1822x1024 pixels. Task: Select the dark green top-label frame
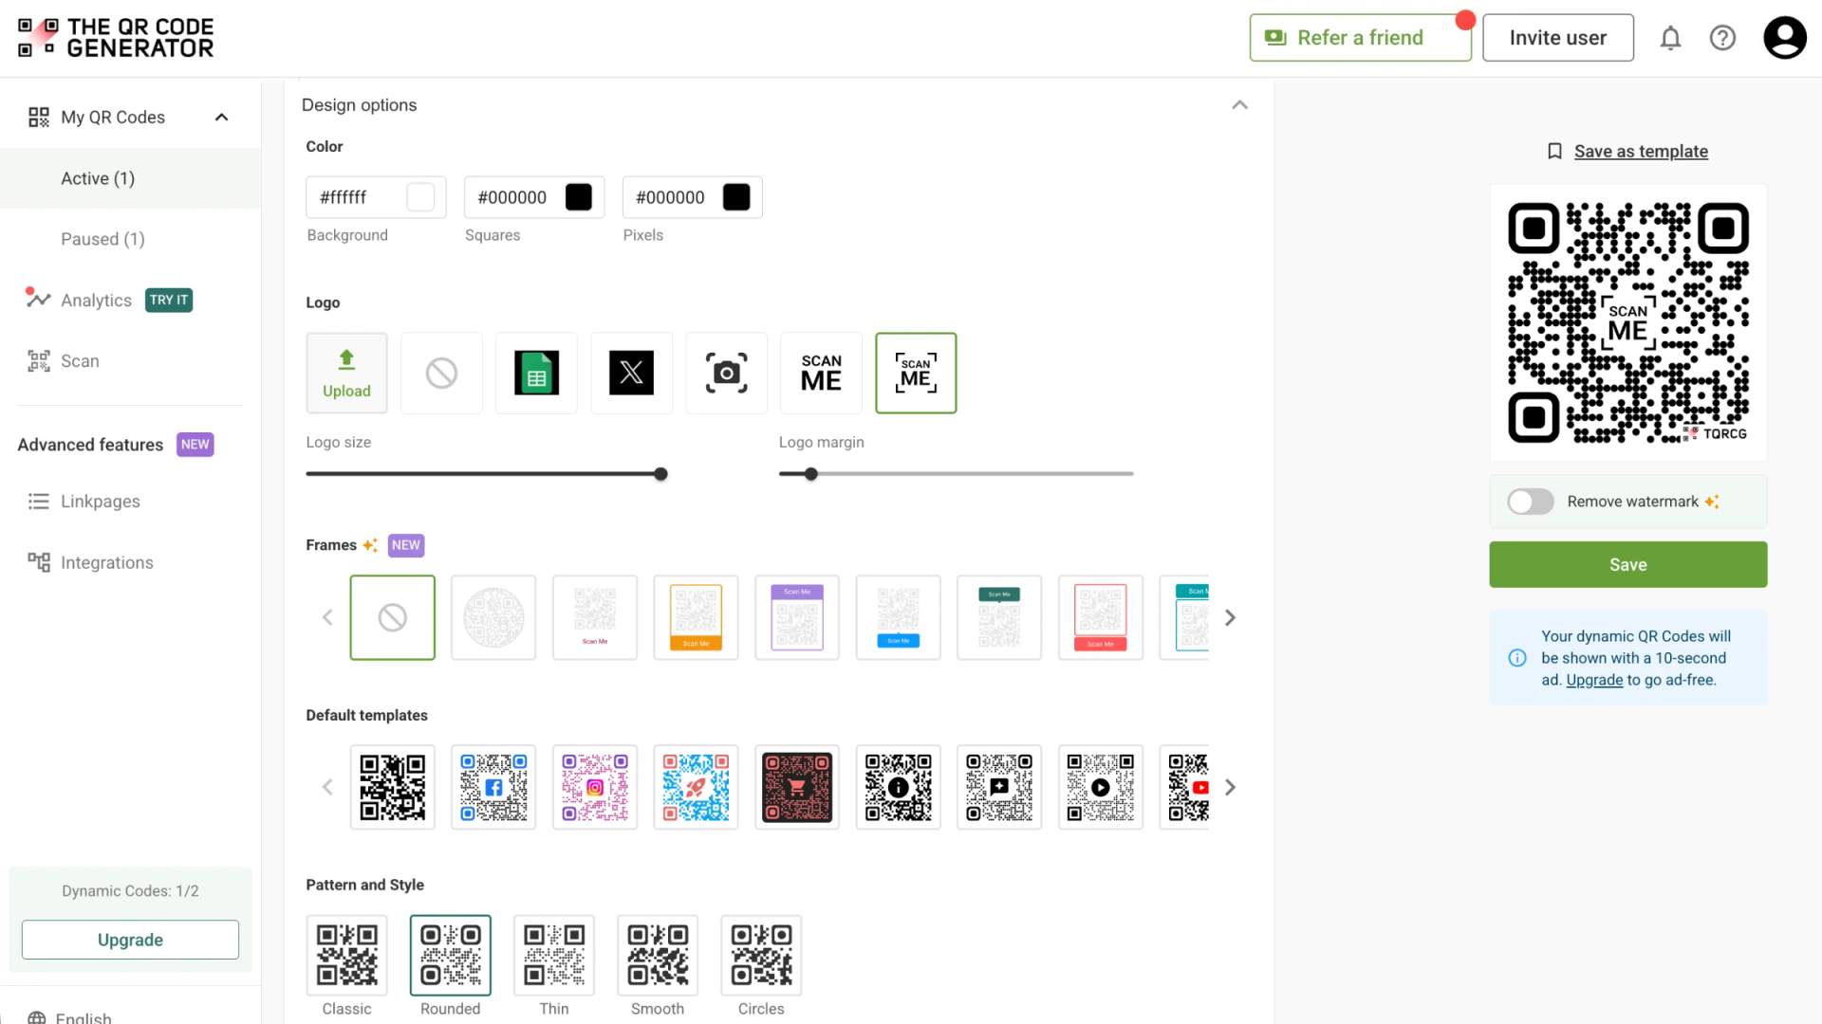coord(999,617)
